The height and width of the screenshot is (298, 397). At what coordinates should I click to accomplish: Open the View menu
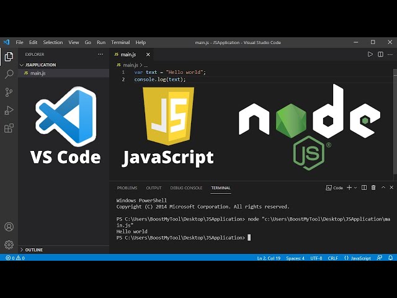tap(74, 42)
